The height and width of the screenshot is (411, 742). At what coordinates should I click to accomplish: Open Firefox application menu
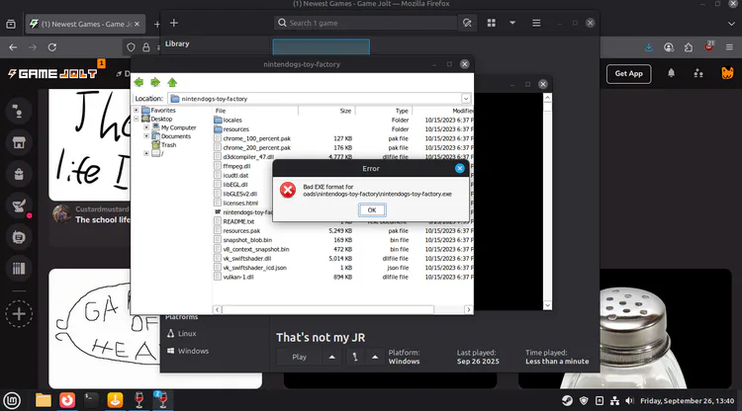[729, 47]
